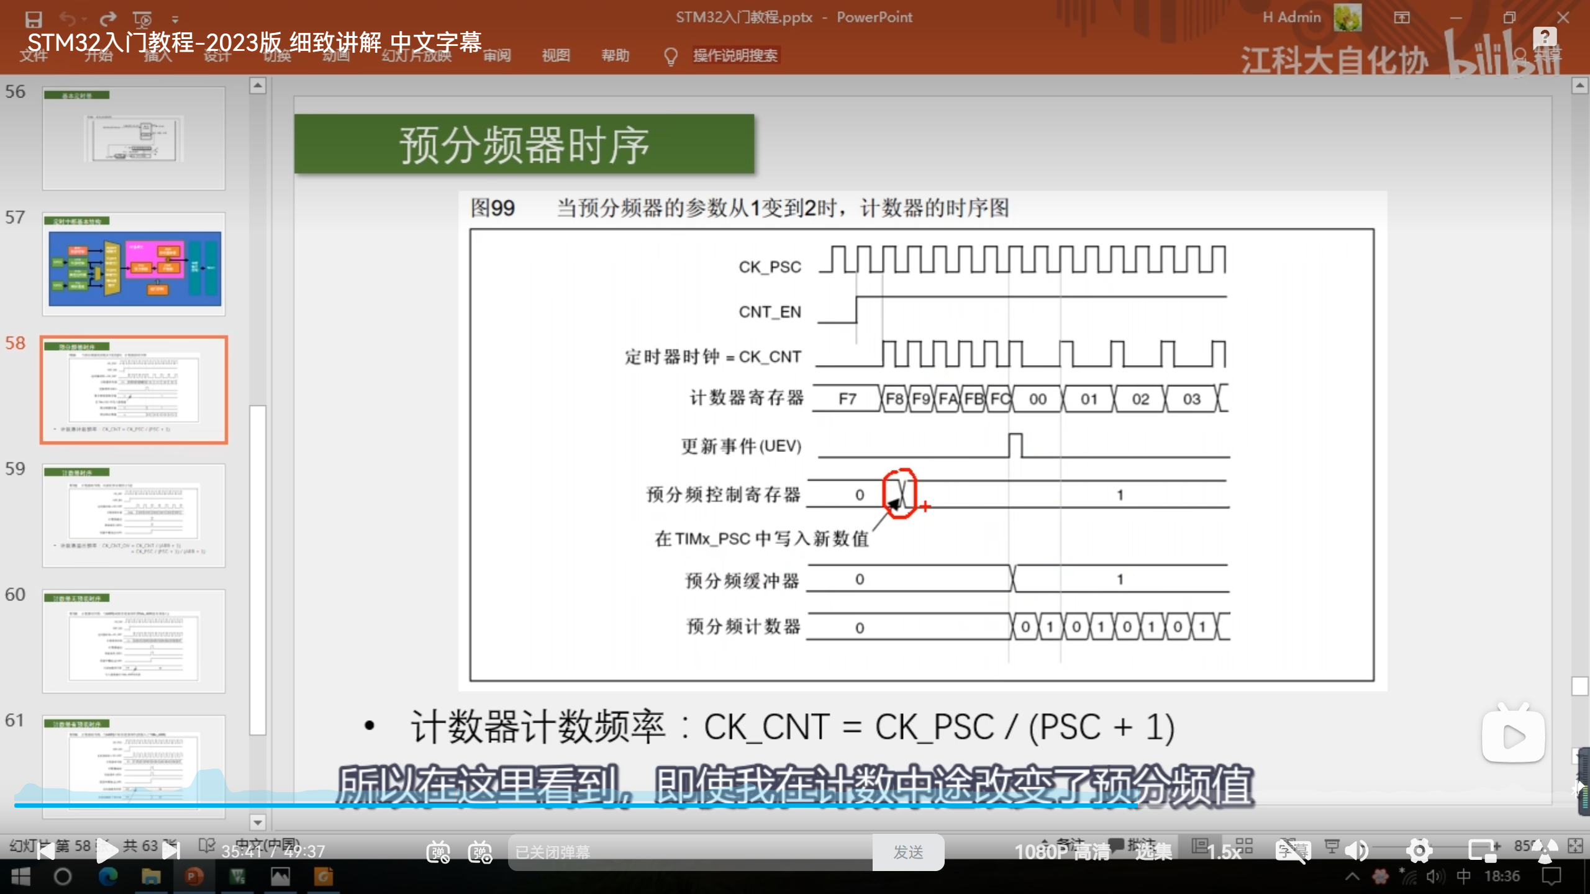
Task: Open the 帮助 ribbon tab
Action: (615, 56)
